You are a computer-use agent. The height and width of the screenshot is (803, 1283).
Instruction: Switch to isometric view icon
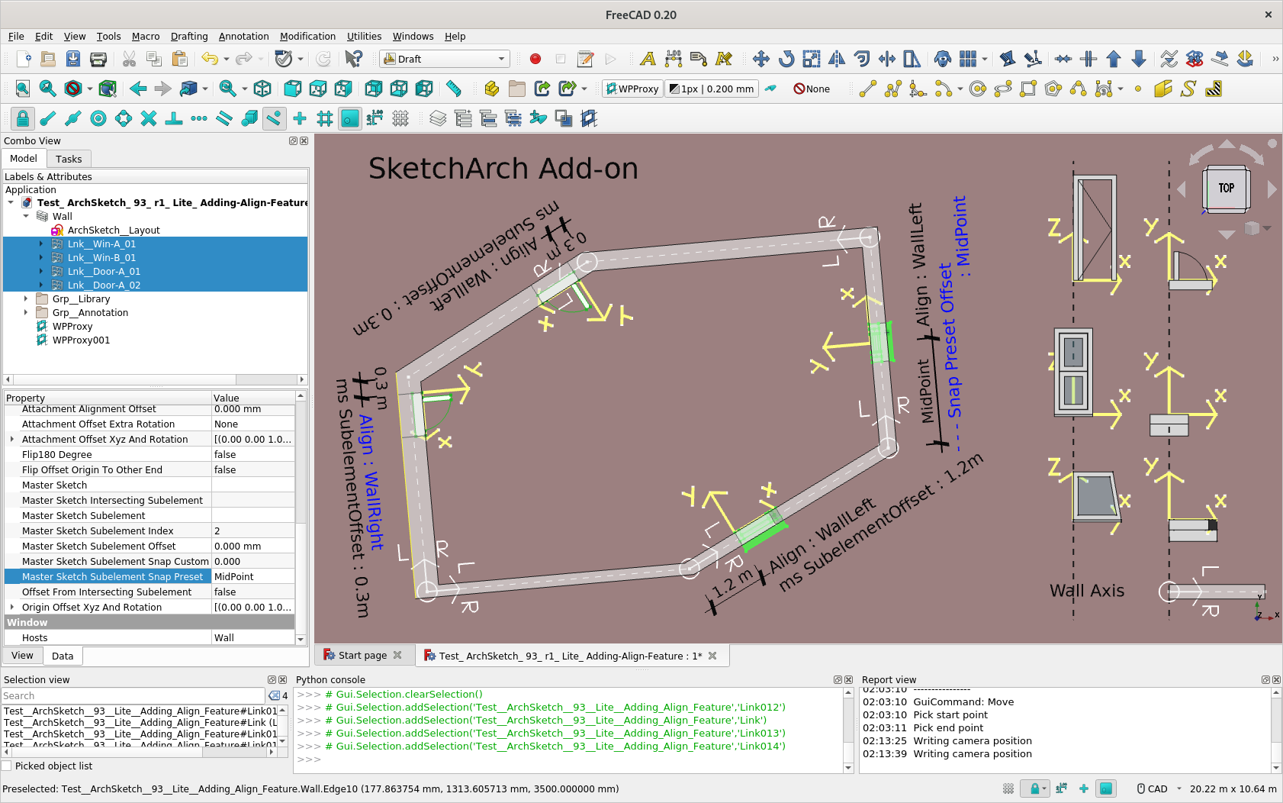pyautogui.click(x=262, y=89)
